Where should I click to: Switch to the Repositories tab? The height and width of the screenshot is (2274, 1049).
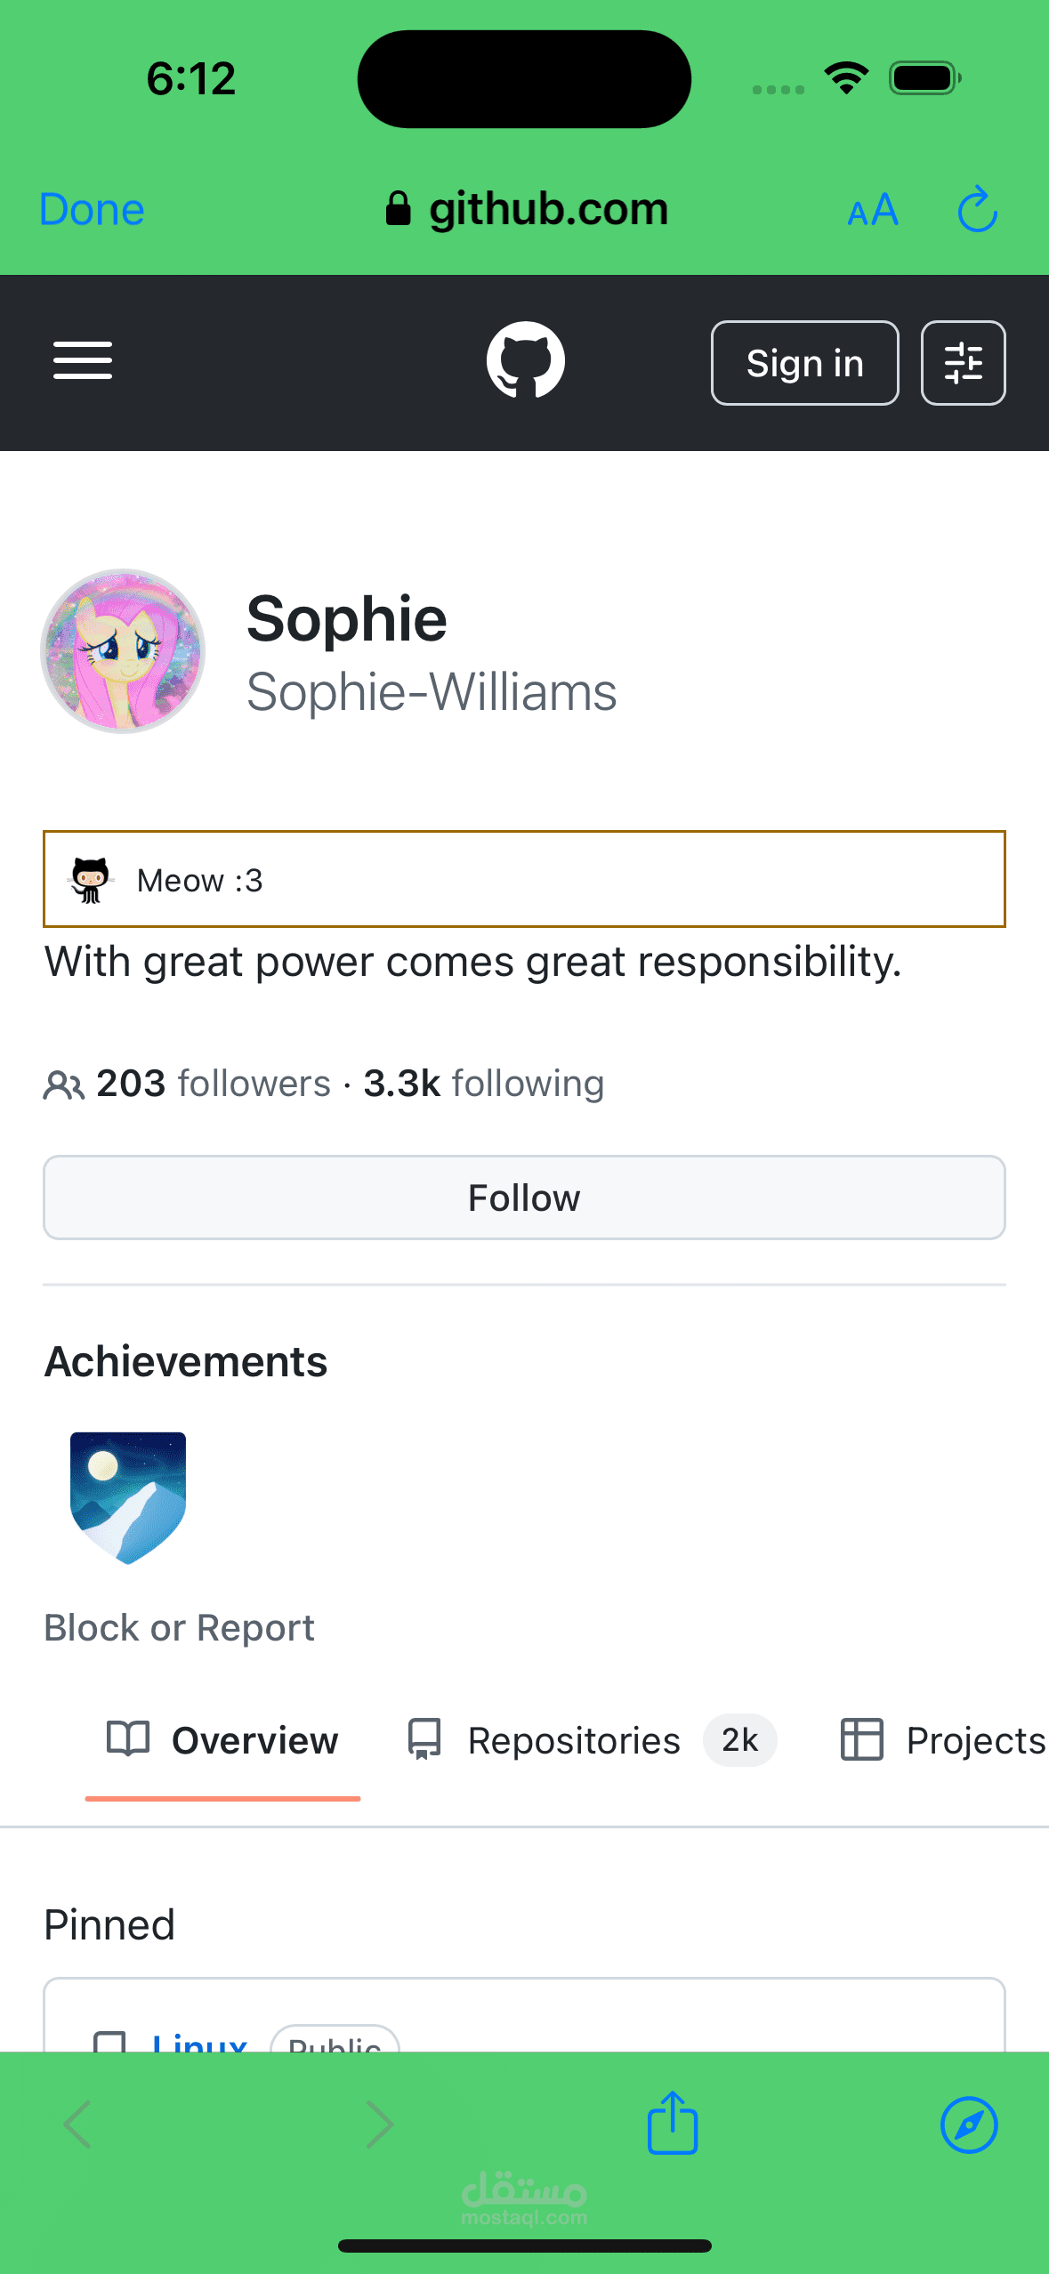click(591, 1740)
